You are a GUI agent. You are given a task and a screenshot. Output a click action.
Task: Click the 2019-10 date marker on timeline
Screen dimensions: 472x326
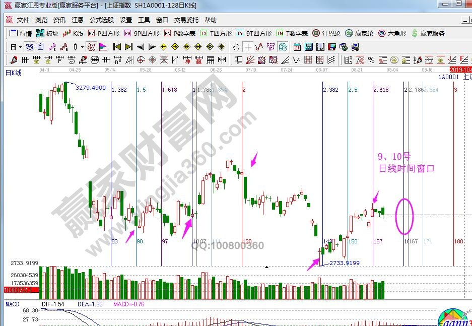point(460,70)
